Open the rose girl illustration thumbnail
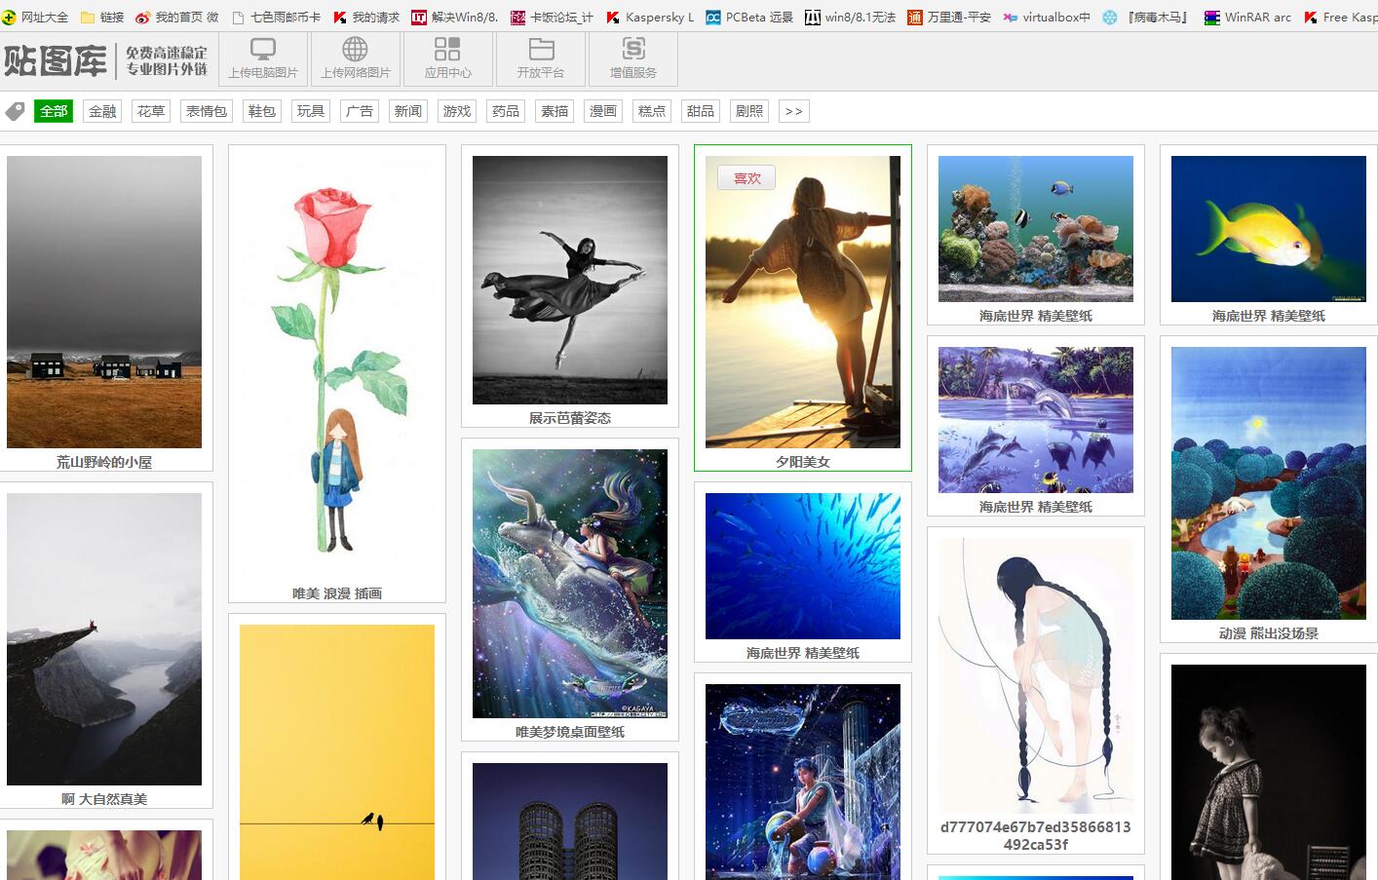1378x880 pixels. pyautogui.click(x=337, y=367)
